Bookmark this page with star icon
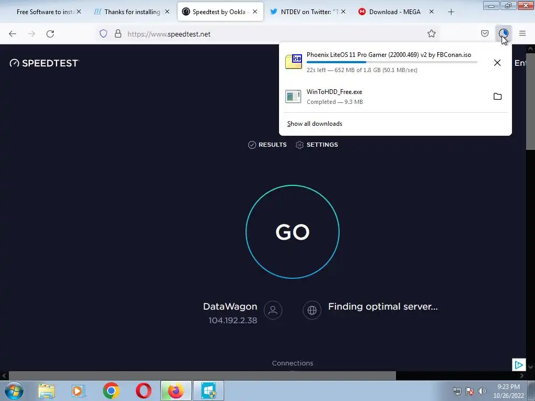 pyautogui.click(x=431, y=33)
